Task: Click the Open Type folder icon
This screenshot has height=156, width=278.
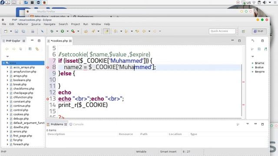Action: pyautogui.click(x=86, y=31)
